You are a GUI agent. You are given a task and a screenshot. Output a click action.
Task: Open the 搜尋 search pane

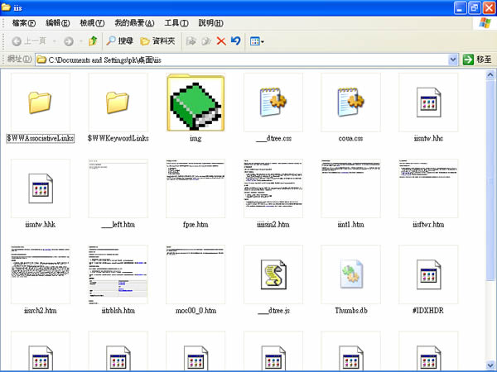pyautogui.click(x=119, y=41)
